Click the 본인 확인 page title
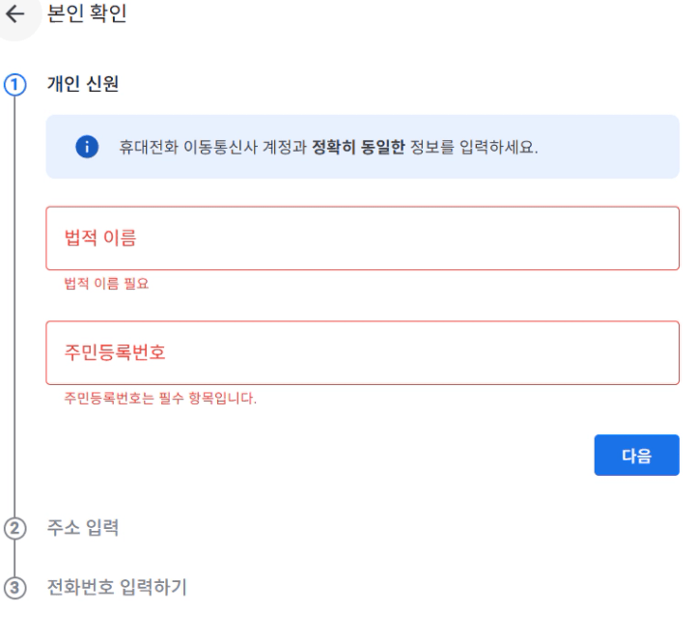The width and height of the screenshot is (697, 639). click(87, 15)
